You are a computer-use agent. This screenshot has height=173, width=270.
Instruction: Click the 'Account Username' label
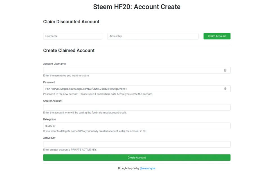tap(54, 64)
